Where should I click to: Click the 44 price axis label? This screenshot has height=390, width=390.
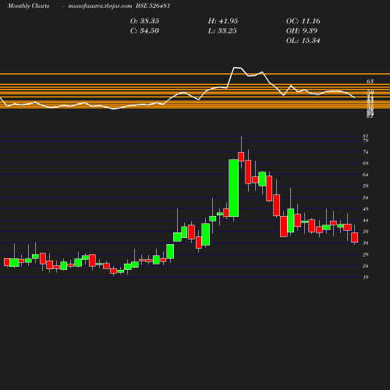366,221
